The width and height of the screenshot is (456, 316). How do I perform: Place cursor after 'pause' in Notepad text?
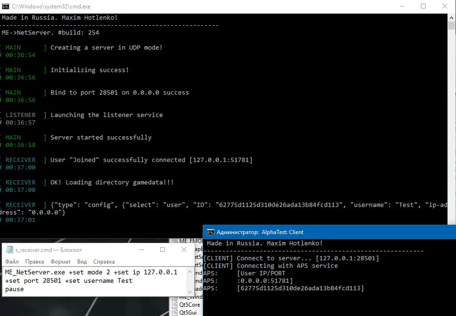click(x=24, y=289)
